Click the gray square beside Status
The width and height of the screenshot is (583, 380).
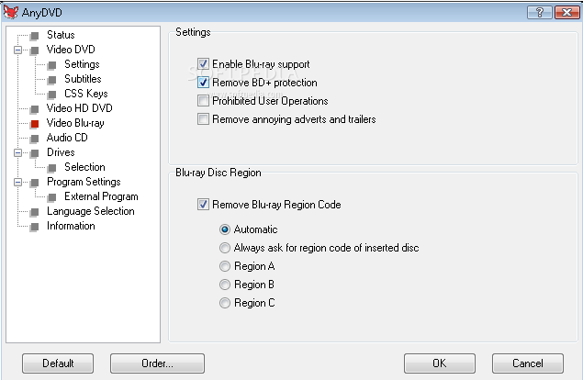35,36
